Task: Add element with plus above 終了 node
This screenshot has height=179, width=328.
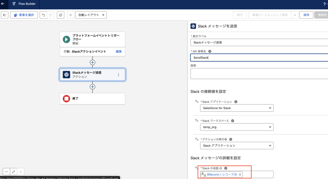Action: tap(93, 87)
